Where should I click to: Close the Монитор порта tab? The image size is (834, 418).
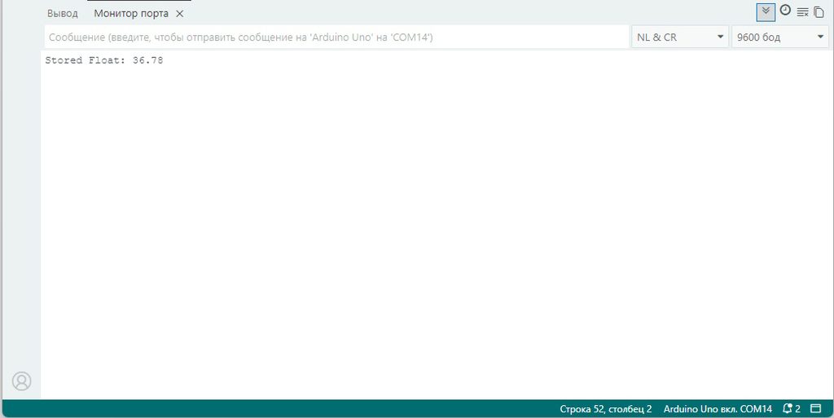(x=180, y=14)
